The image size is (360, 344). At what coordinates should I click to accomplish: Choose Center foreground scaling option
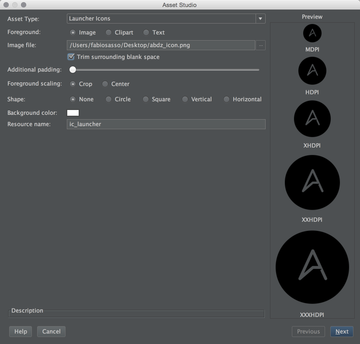tap(105, 84)
